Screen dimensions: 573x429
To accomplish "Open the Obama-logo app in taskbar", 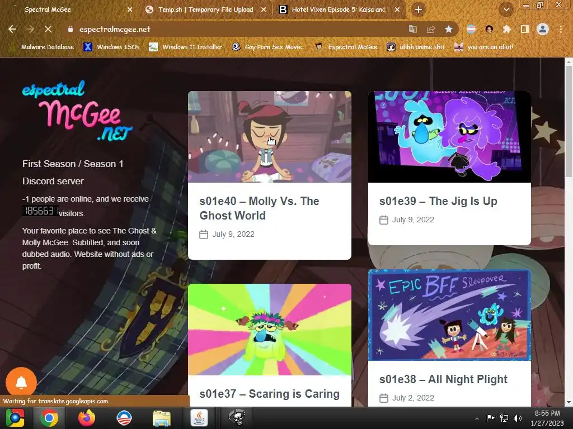I will [124, 418].
